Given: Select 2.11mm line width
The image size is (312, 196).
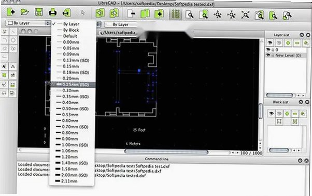Looking at the screenshot, I should pos(72,181).
